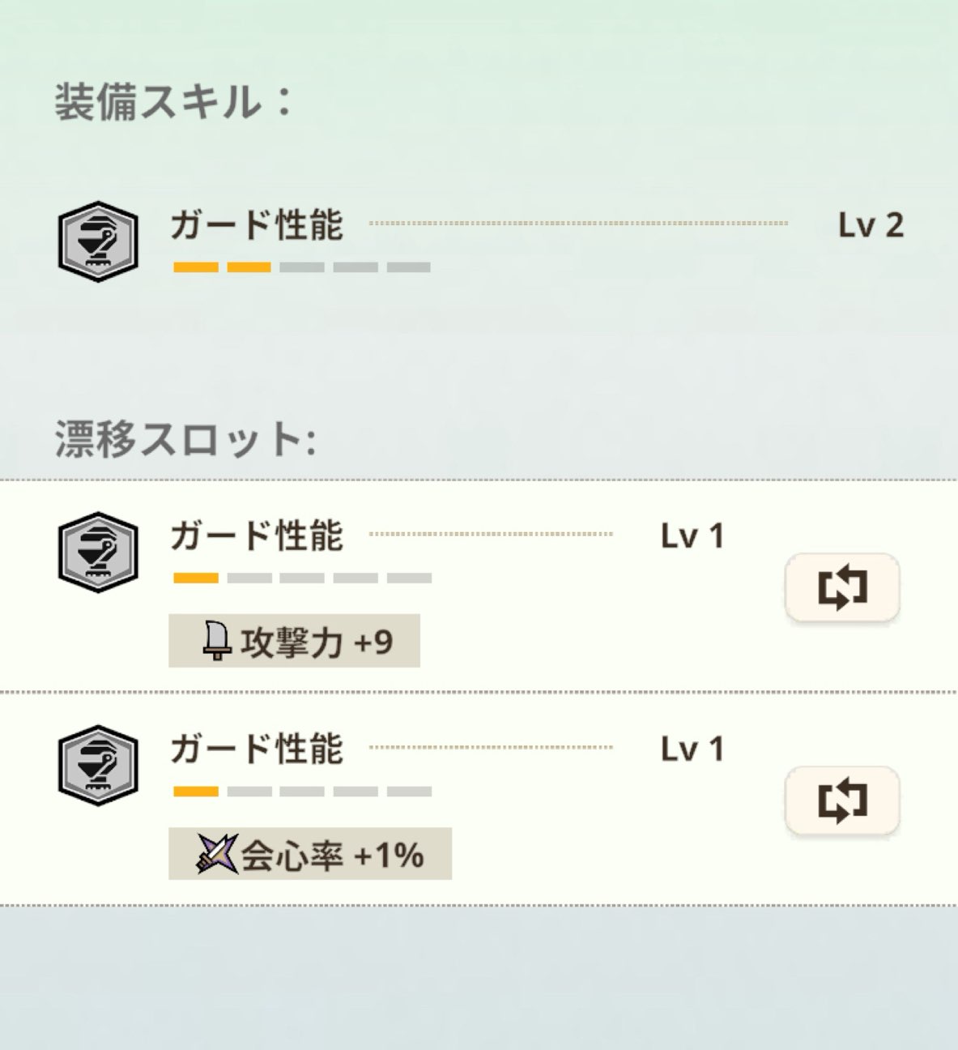Screen dimensions: 958x1050
Task: Open the 装備スキル header
Action: [x=173, y=103]
